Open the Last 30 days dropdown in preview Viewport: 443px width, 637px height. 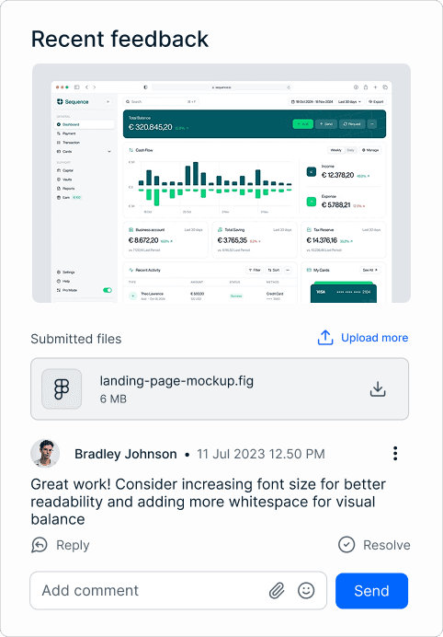(x=350, y=101)
